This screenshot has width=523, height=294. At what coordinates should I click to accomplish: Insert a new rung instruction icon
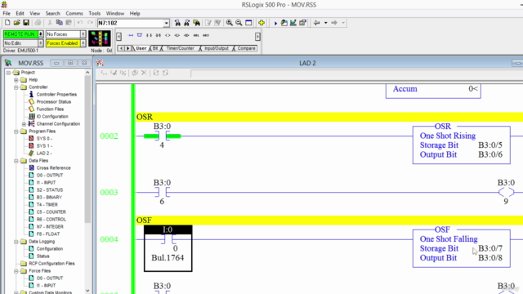click(x=131, y=35)
